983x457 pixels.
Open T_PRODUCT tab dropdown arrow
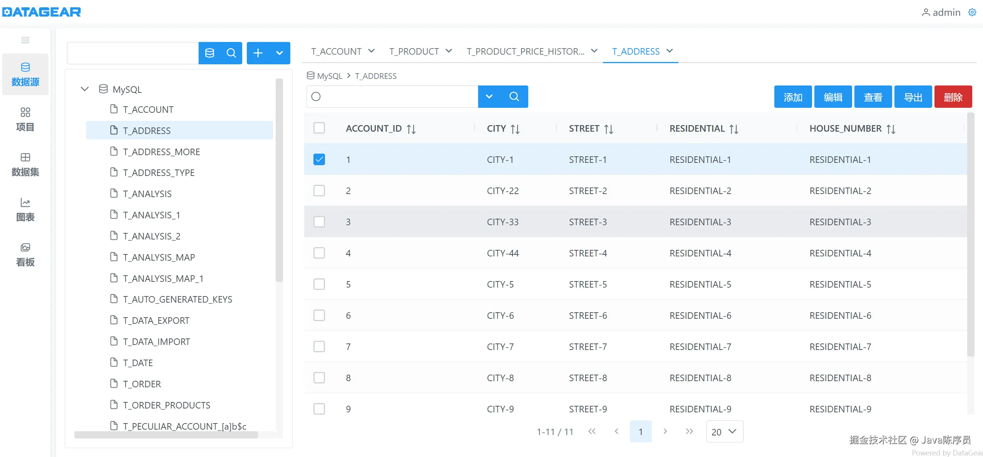tap(449, 51)
